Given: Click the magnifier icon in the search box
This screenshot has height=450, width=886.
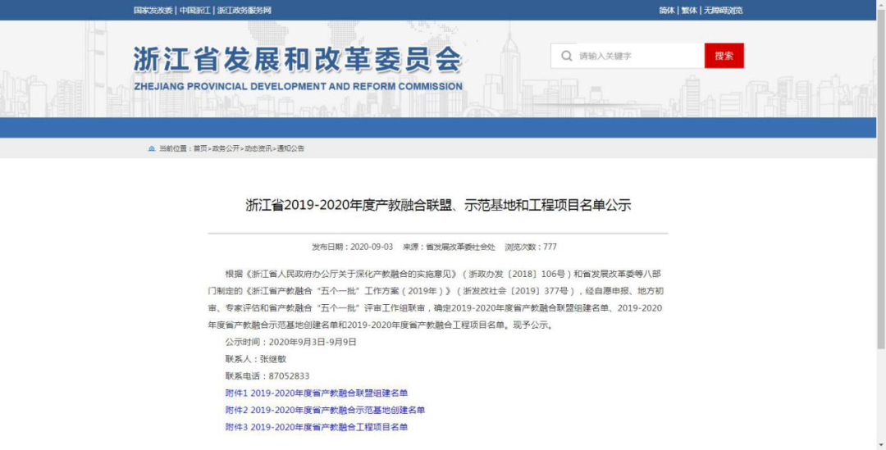Looking at the screenshot, I should [566, 56].
